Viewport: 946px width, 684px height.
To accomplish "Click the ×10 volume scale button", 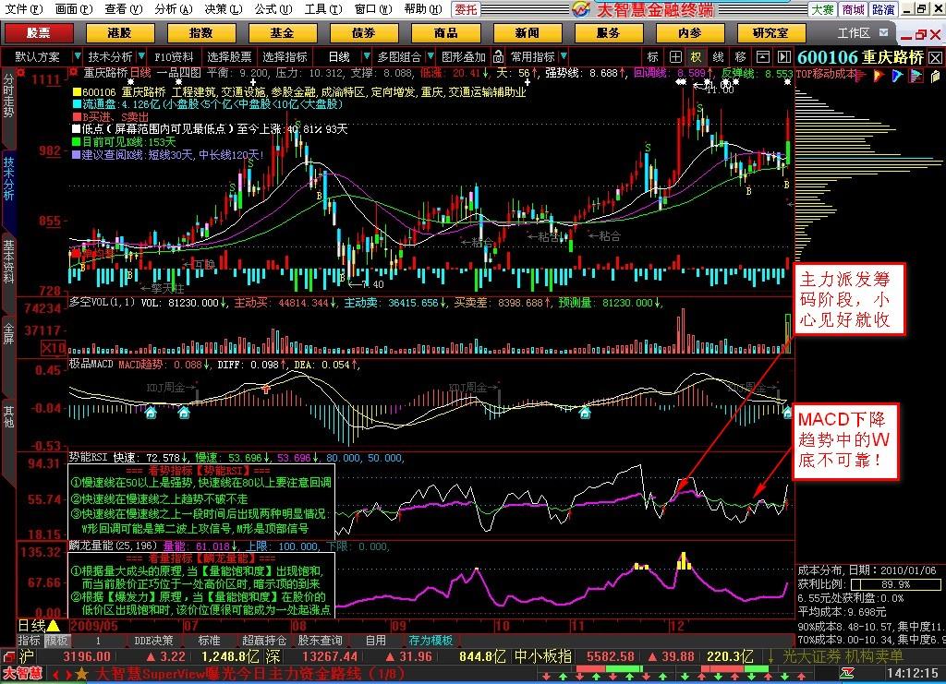I will point(53,348).
